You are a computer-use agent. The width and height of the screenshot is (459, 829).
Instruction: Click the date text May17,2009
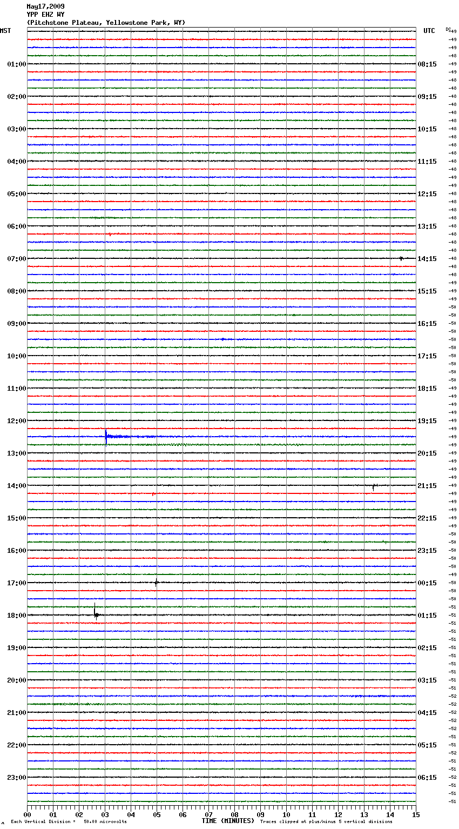45,6
